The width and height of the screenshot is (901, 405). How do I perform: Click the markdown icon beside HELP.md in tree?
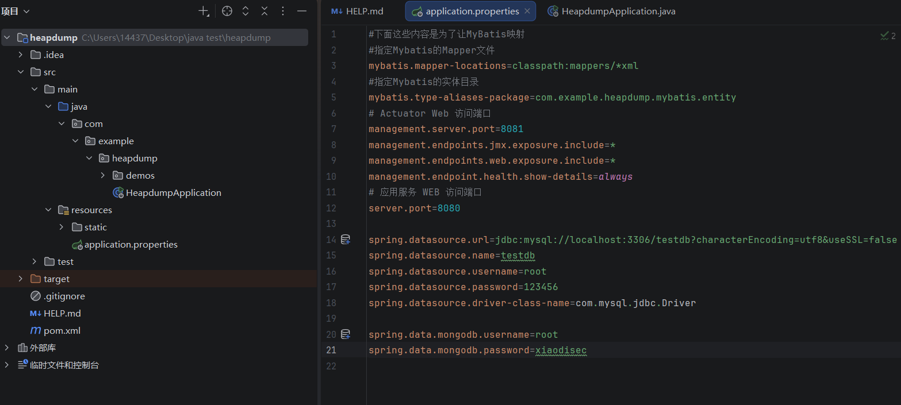(36, 314)
